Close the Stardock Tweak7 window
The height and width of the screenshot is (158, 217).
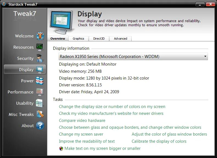(x=210, y=4)
